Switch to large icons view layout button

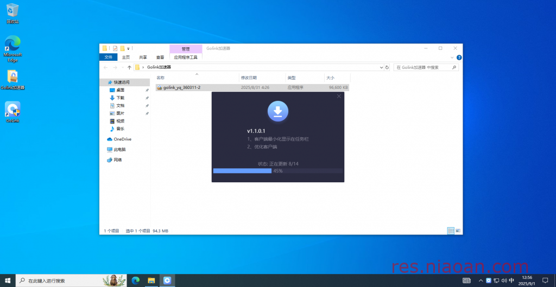[458, 231]
